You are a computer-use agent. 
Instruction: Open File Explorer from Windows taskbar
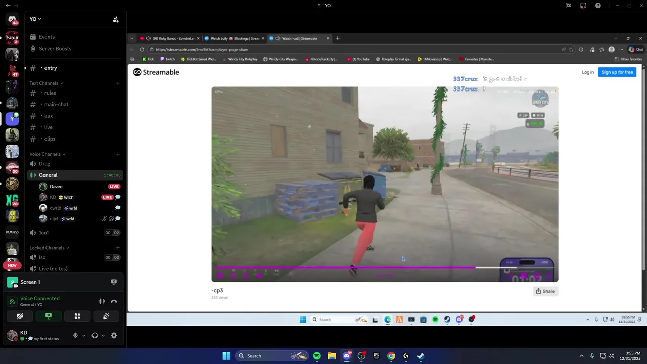coord(332,356)
